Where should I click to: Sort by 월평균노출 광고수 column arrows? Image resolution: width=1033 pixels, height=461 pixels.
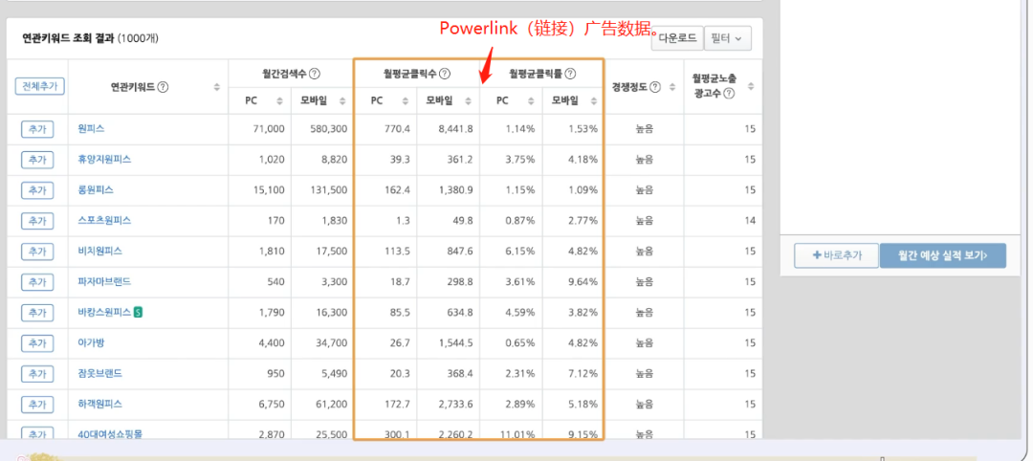click(751, 87)
